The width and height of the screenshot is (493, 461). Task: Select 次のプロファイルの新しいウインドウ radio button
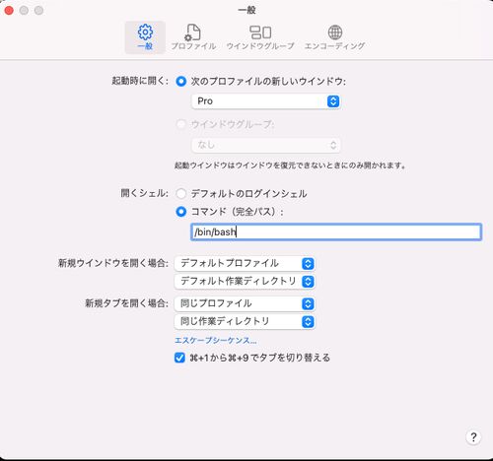pyautogui.click(x=181, y=81)
